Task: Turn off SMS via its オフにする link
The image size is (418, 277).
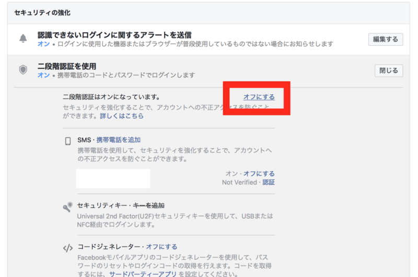Action: pos(259,174)
